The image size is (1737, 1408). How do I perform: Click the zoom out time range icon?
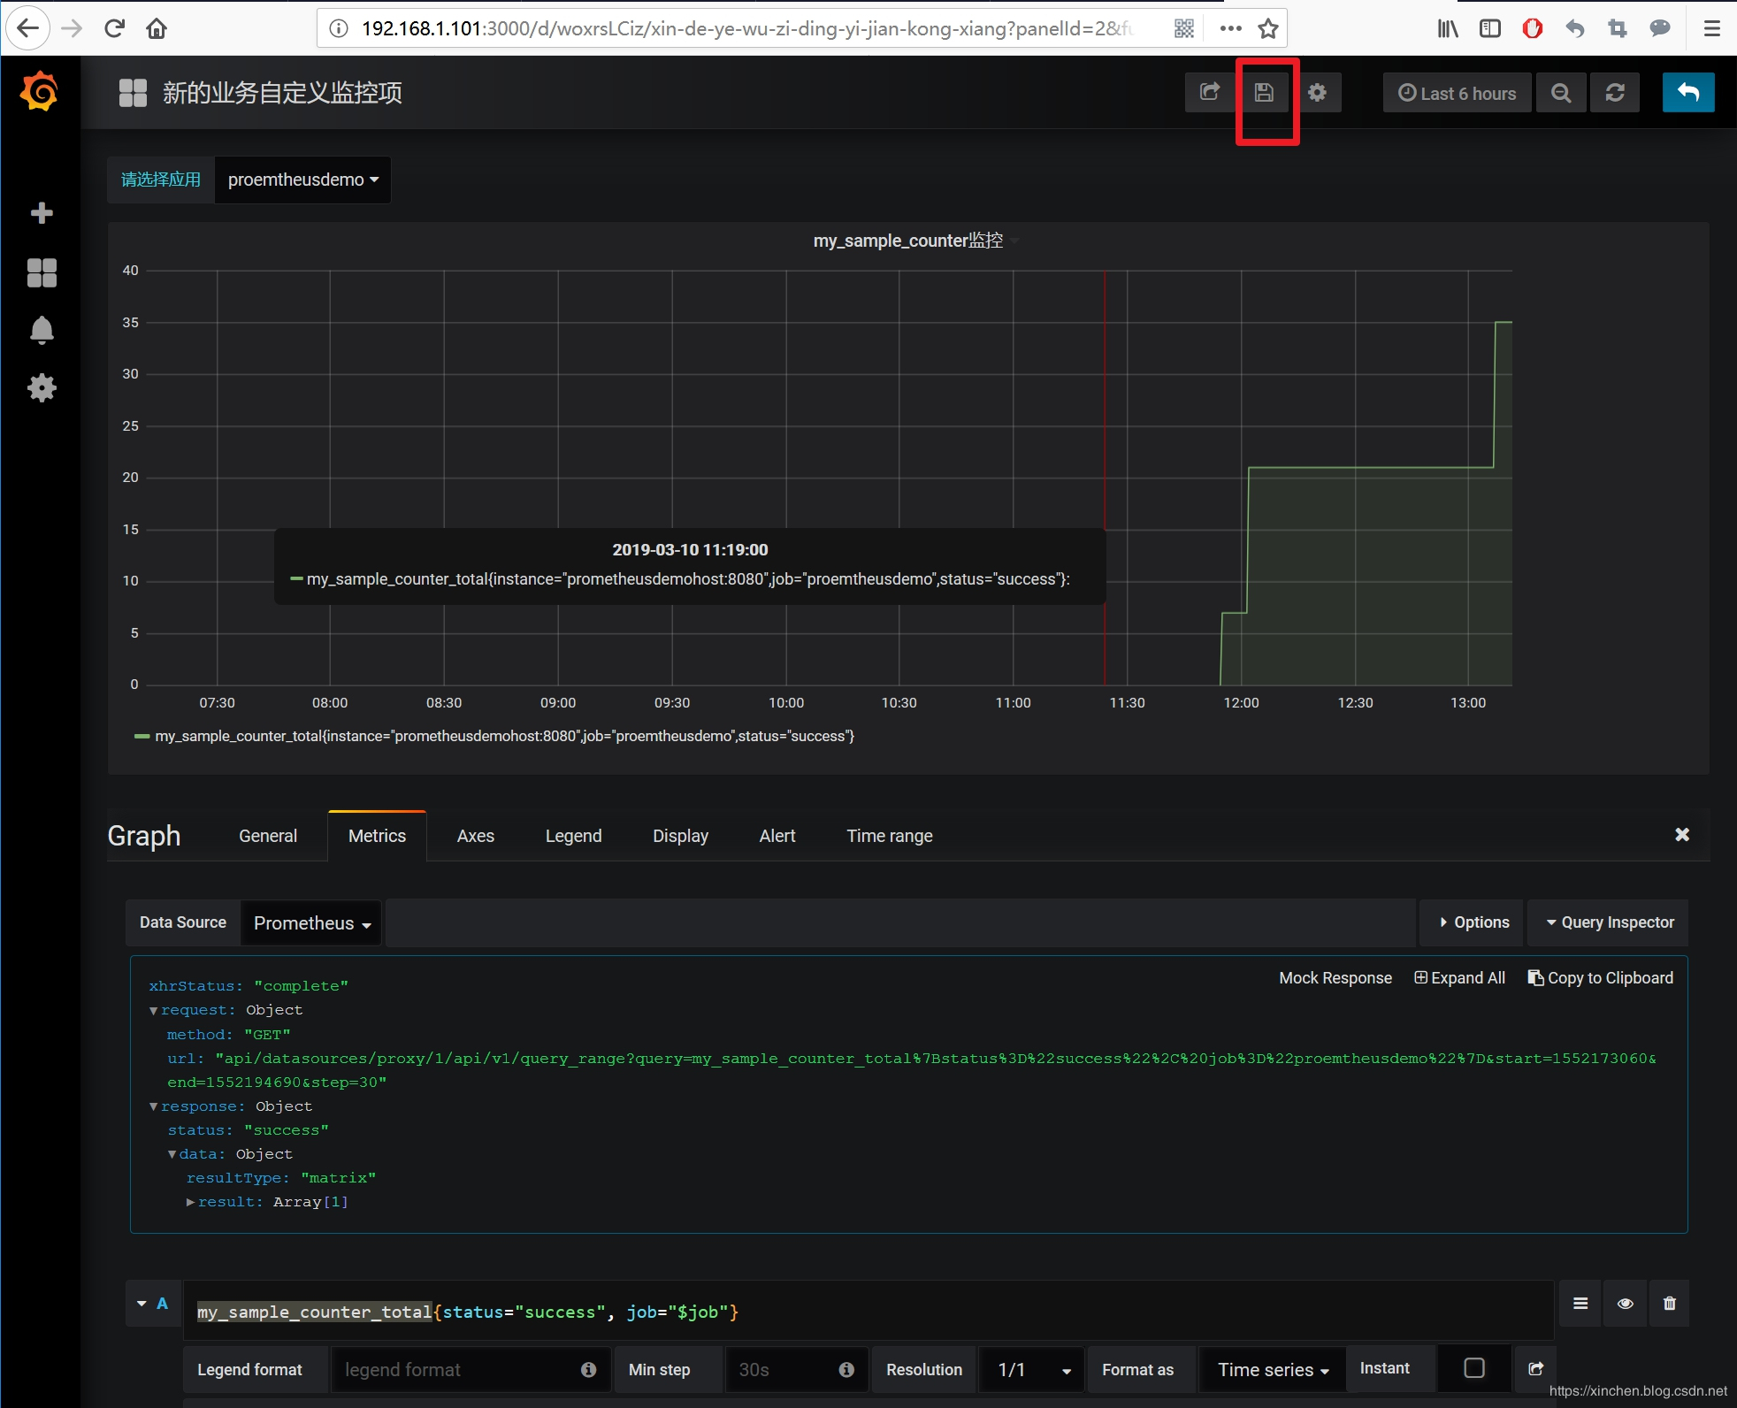[x=1561, y=93]
